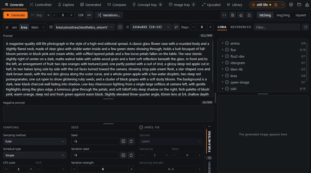Refresh the LoRA list
Screen dimensions: 311x173
306,27
